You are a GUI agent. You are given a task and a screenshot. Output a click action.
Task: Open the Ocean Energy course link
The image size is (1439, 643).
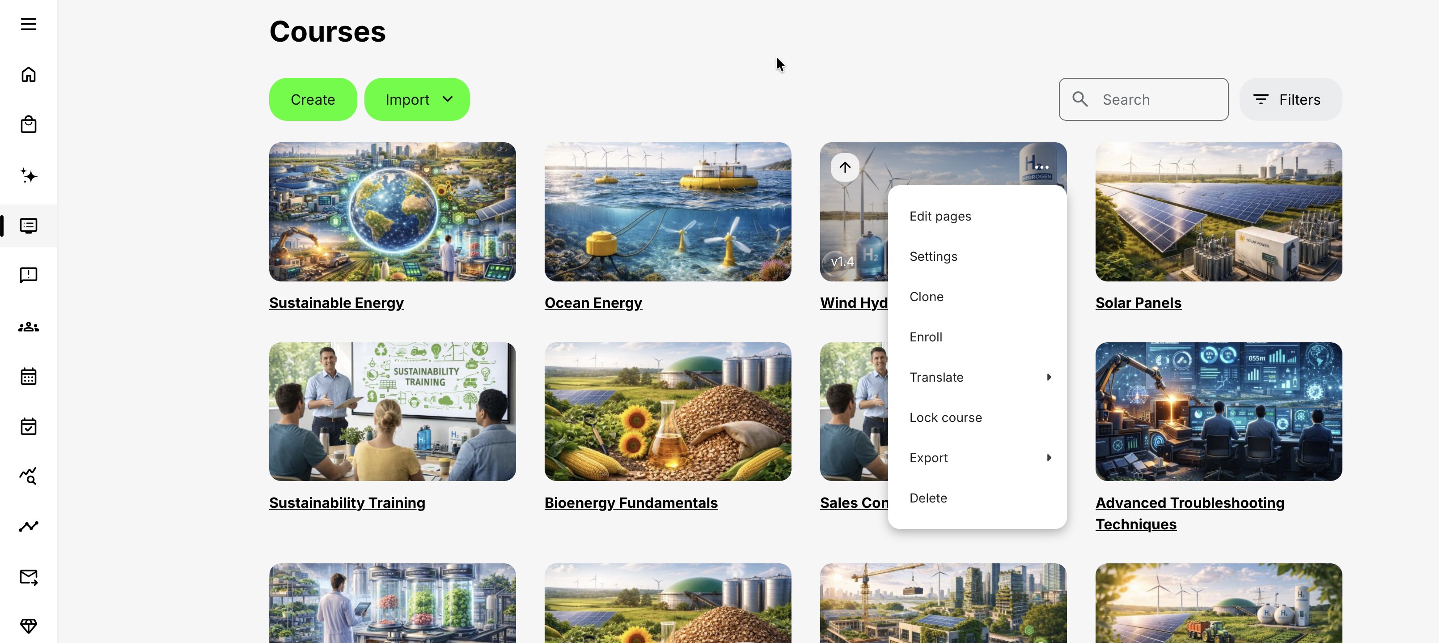click(593, 302)
